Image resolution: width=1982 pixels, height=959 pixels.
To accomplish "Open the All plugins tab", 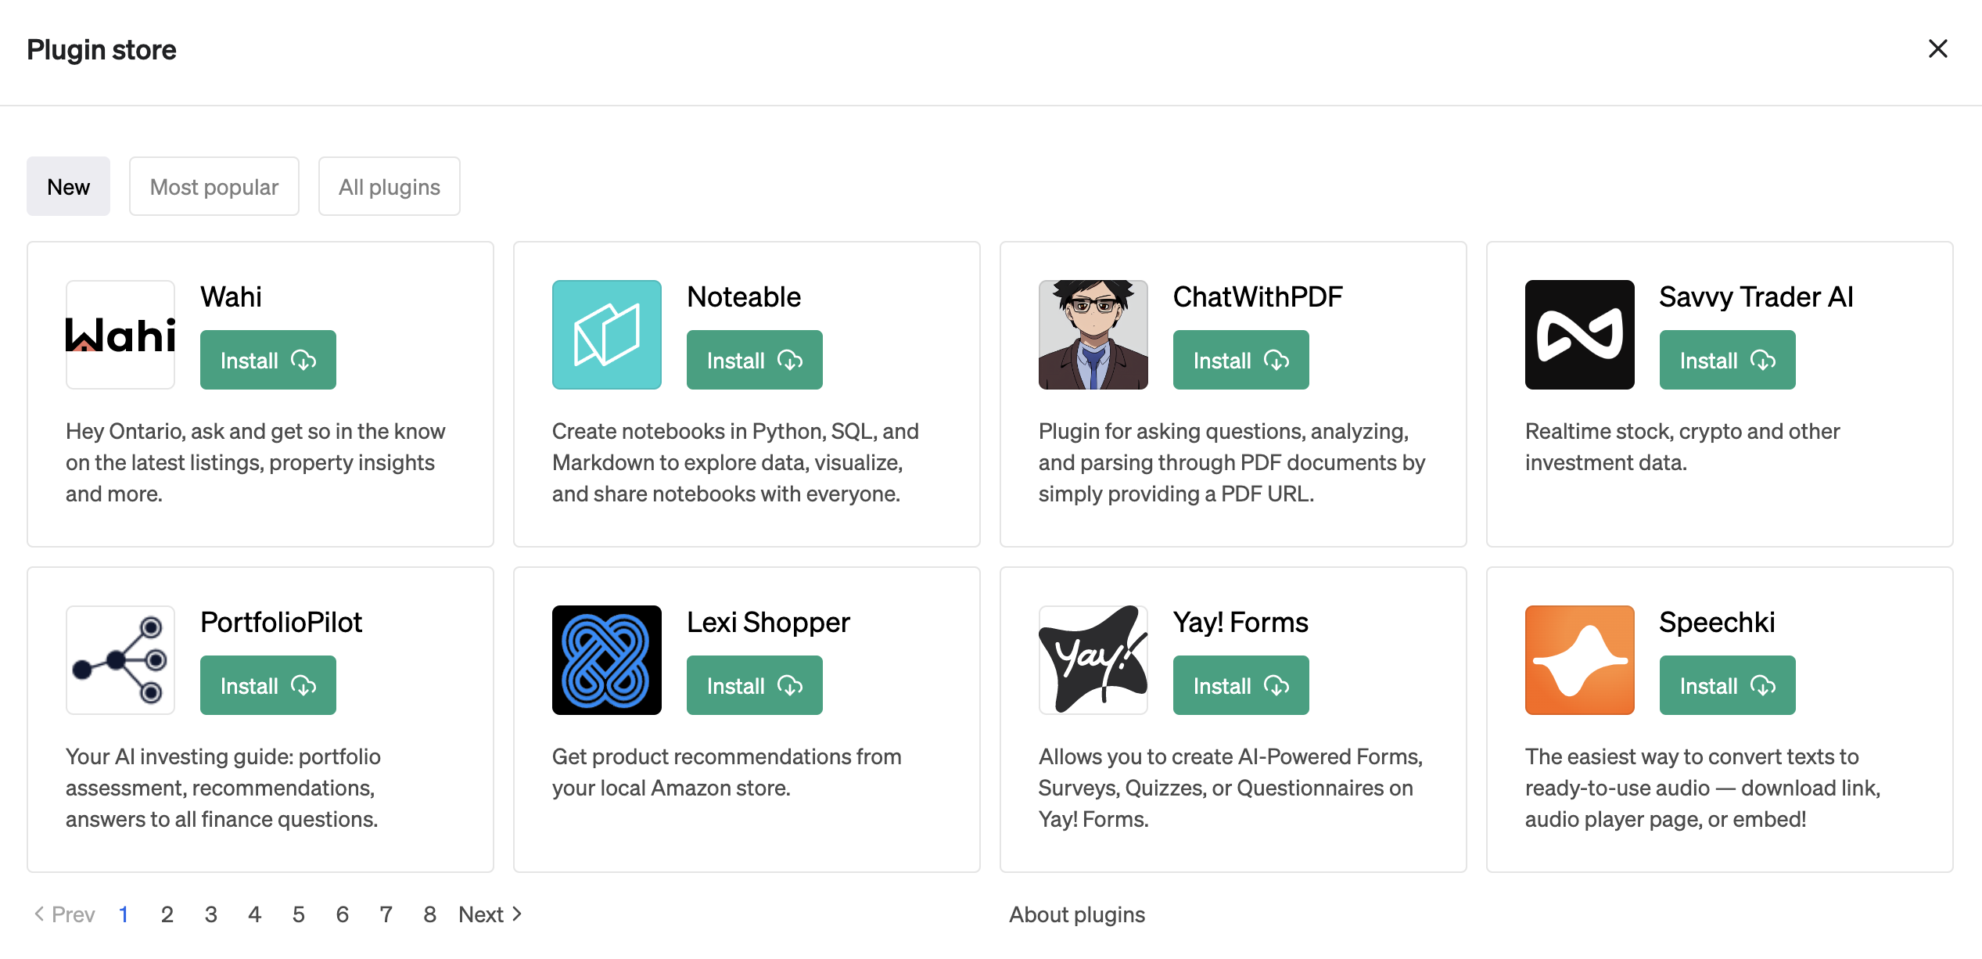I will tap(390, 187).
